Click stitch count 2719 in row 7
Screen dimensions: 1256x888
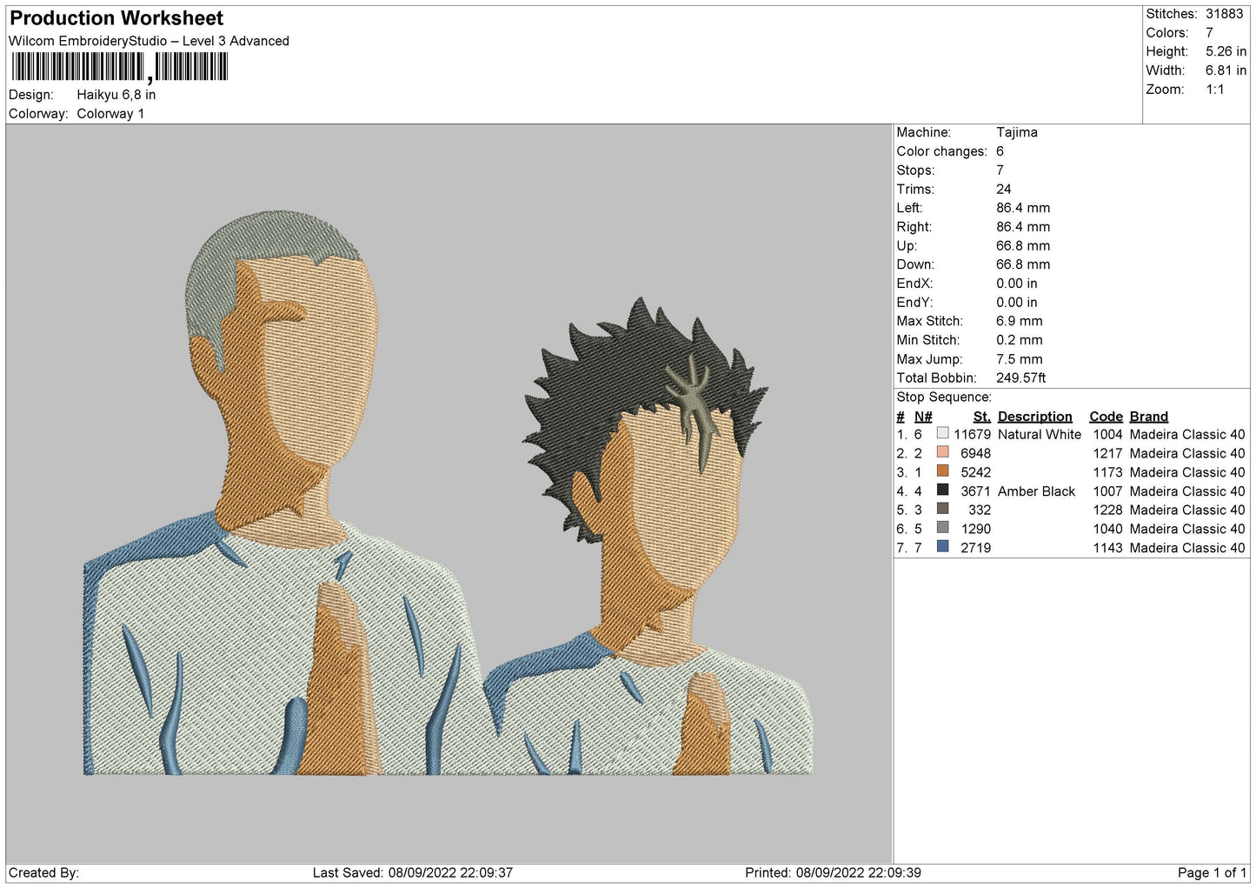click(x=975, y=548)
